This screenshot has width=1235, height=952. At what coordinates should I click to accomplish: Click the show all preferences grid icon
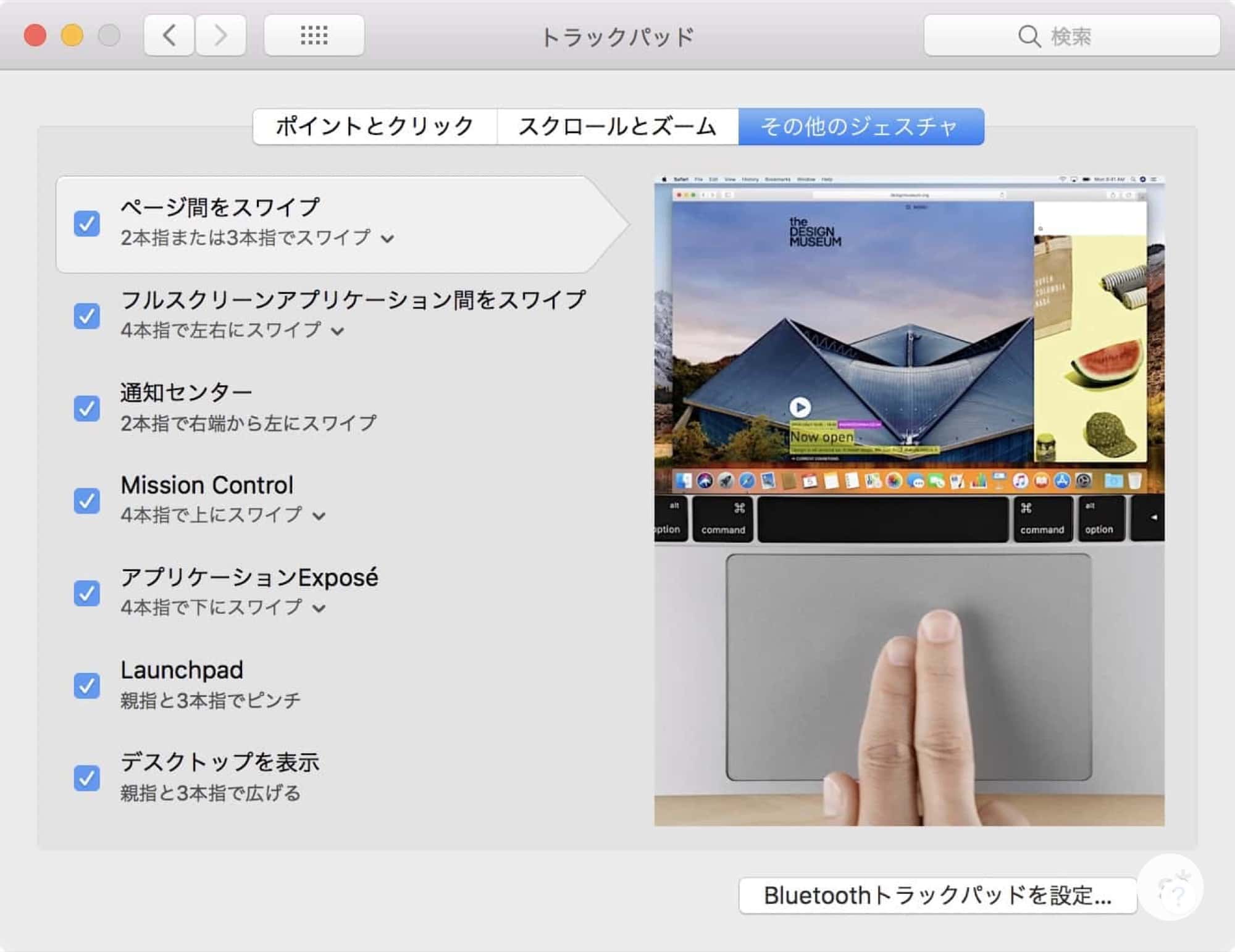pos(314,35)
